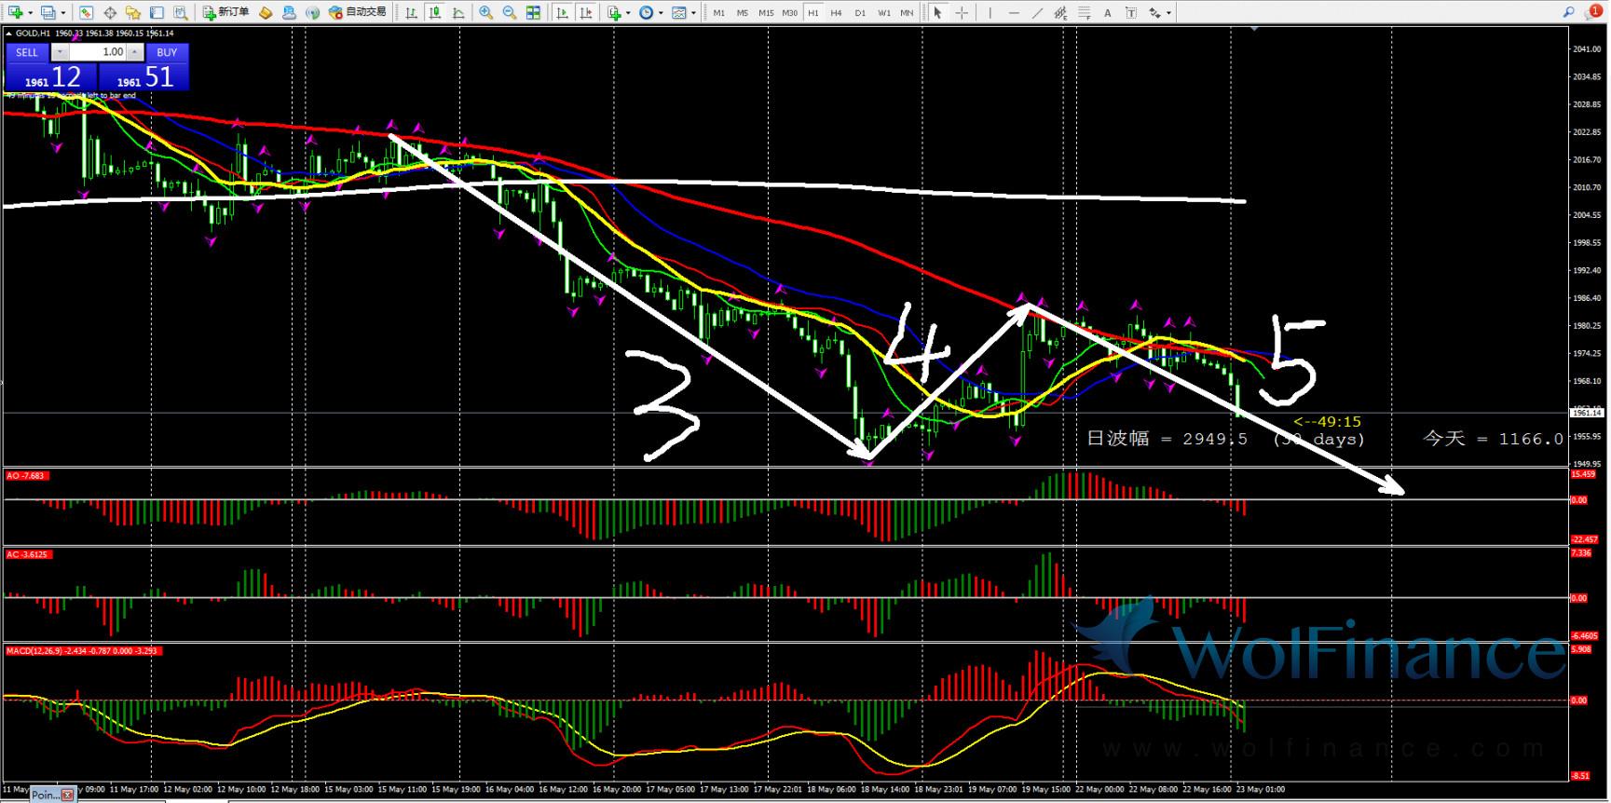Viewport: 1611px width, 803px height.
Task: Select the crosshair tool
Action: tap(962, 12)
